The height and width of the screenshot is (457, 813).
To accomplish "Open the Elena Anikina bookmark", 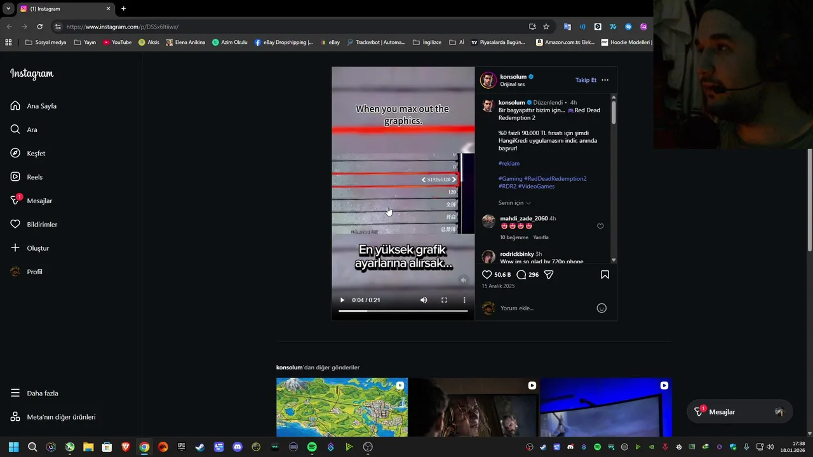I will click(x=185, y=43).
